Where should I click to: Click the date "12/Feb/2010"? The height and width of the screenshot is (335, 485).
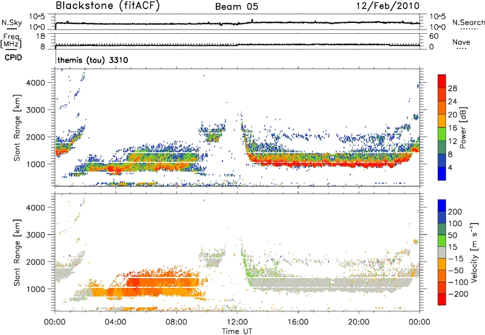(388, 6)
